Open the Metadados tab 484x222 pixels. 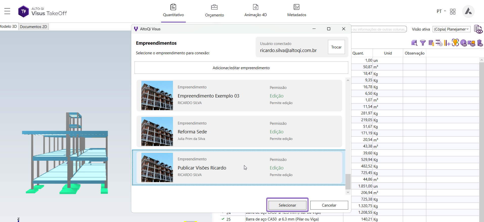(x=297, y=11)
